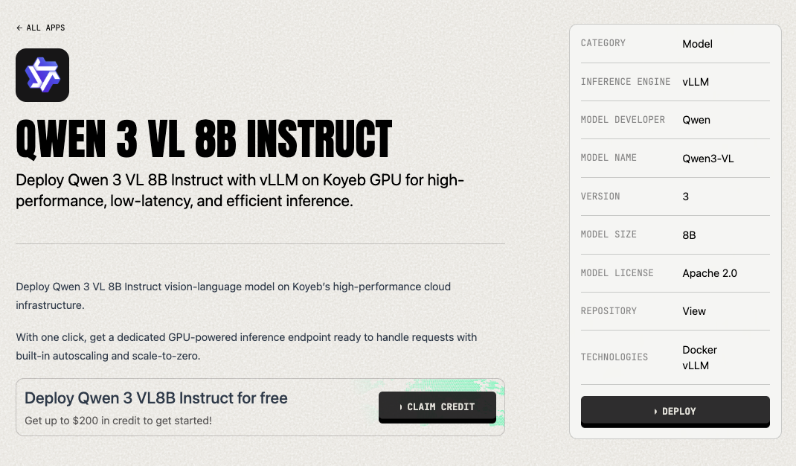The image size is (796, 466).
Task: Open the repository View link
Action: (x=694, y=311)
